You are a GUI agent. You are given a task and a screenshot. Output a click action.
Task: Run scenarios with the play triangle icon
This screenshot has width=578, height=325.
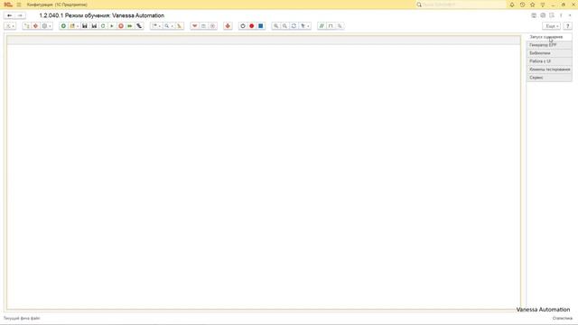112,26
